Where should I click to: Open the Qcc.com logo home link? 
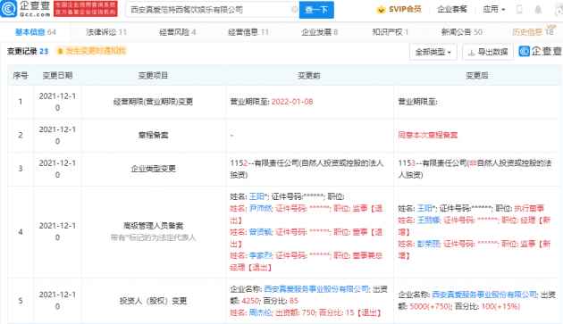coord(26,9)
